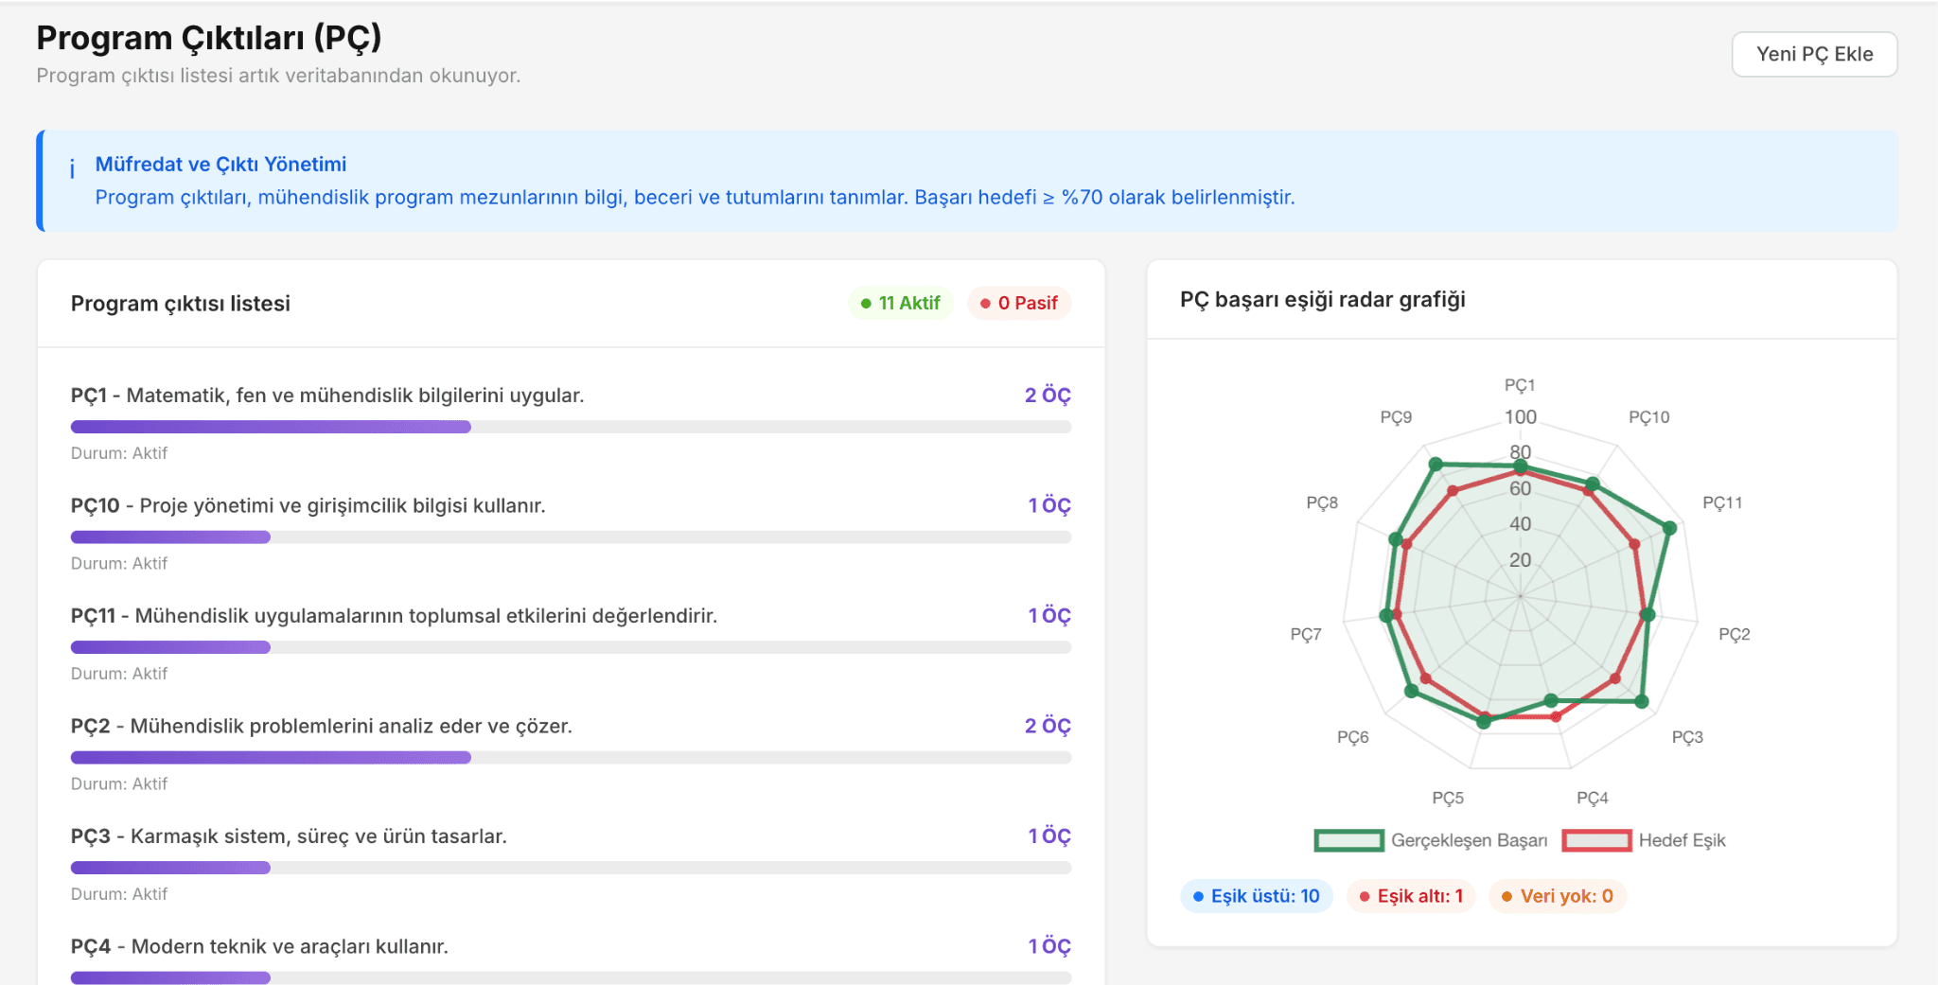Click the 1 ÖÇ count for PÇ4
This screenshot has height=985, width=1938.
pyautogui.click(x=1049, y=947)
